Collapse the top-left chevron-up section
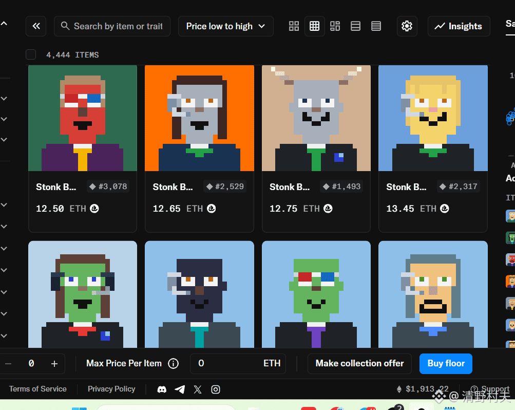The image size is (515, 410). click(x=4, y=23)
